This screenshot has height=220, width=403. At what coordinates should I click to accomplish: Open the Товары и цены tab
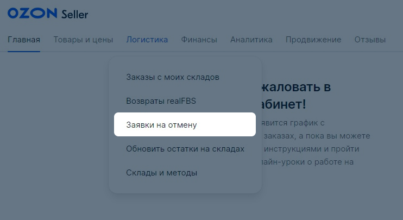[x=83, y=40]
